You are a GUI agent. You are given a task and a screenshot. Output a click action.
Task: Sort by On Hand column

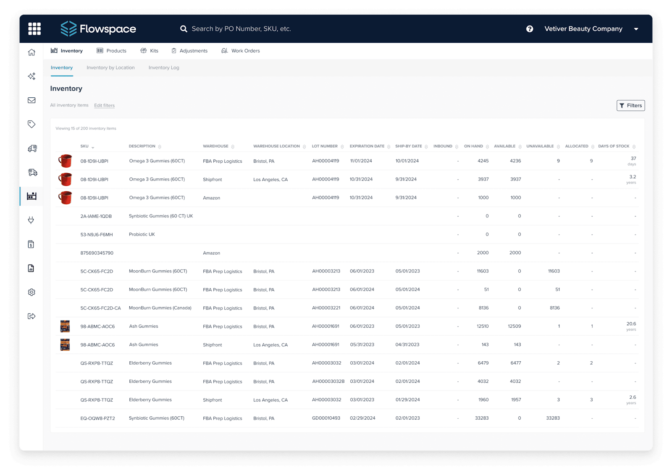click(487, 146)
